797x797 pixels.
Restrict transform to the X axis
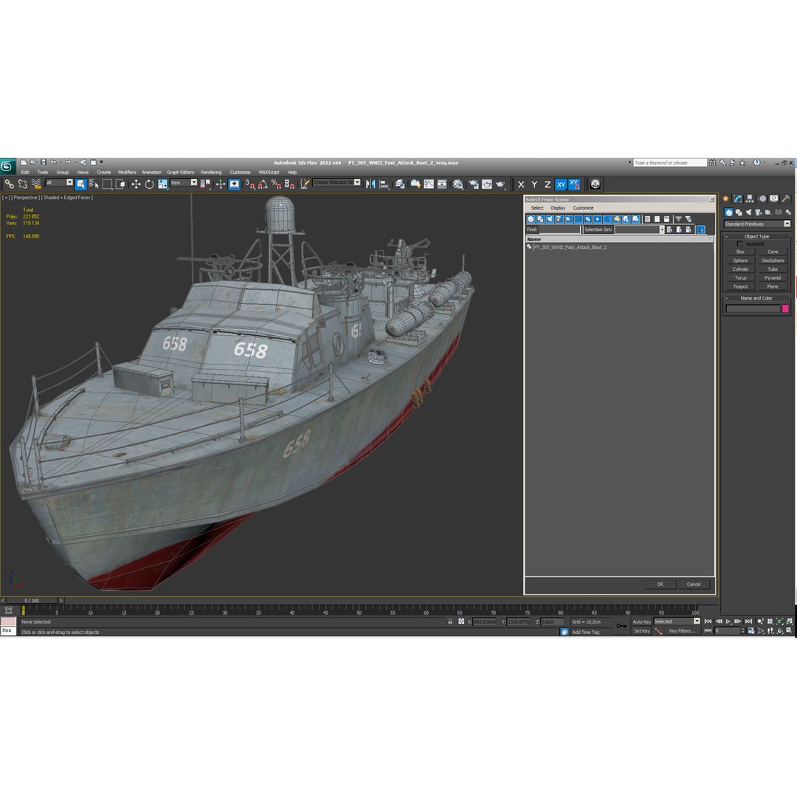pyautogui.click(x=521, y=184)
